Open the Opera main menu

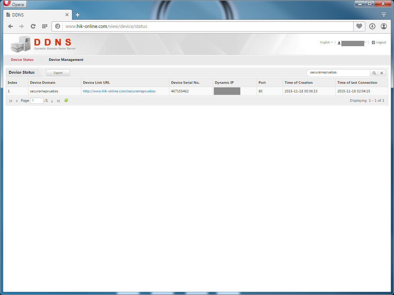pos(15,4)
